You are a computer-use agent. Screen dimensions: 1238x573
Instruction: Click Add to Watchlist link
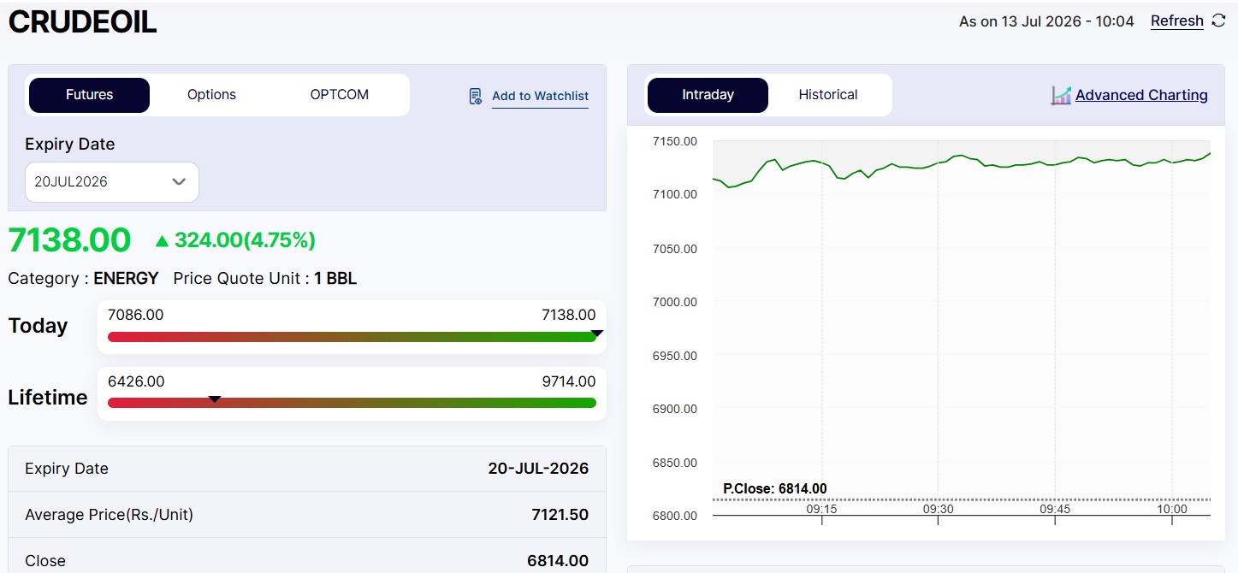click(x=540, y=96)
